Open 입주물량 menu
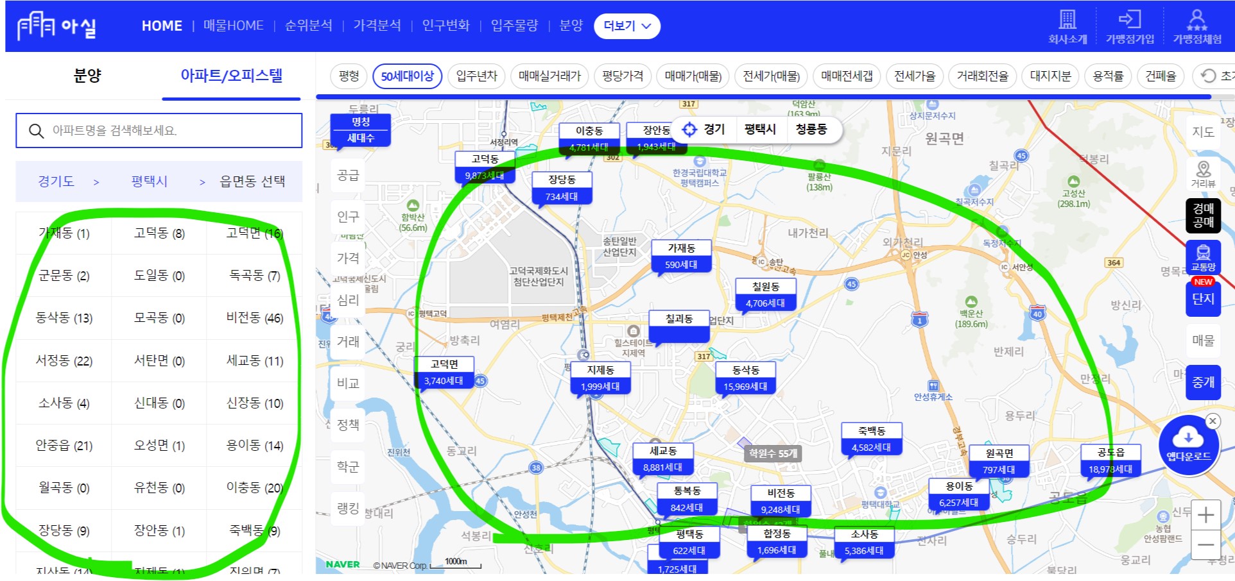Image resolution: width=1235 pixels, height=581 pixels. click(x=515, y=26)
